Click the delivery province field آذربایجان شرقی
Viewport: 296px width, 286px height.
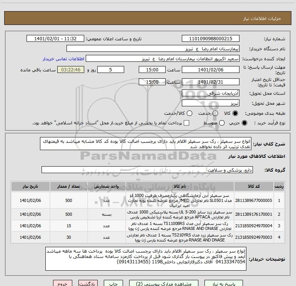[x=211, y=93]
